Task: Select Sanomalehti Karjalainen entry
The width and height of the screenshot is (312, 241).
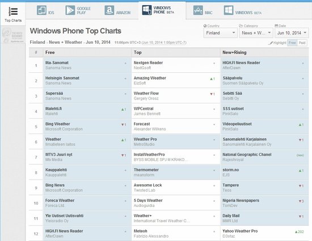Action: [244, 139]
